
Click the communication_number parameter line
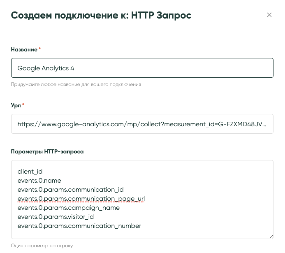pyautogui.click(x=79, y=226)
